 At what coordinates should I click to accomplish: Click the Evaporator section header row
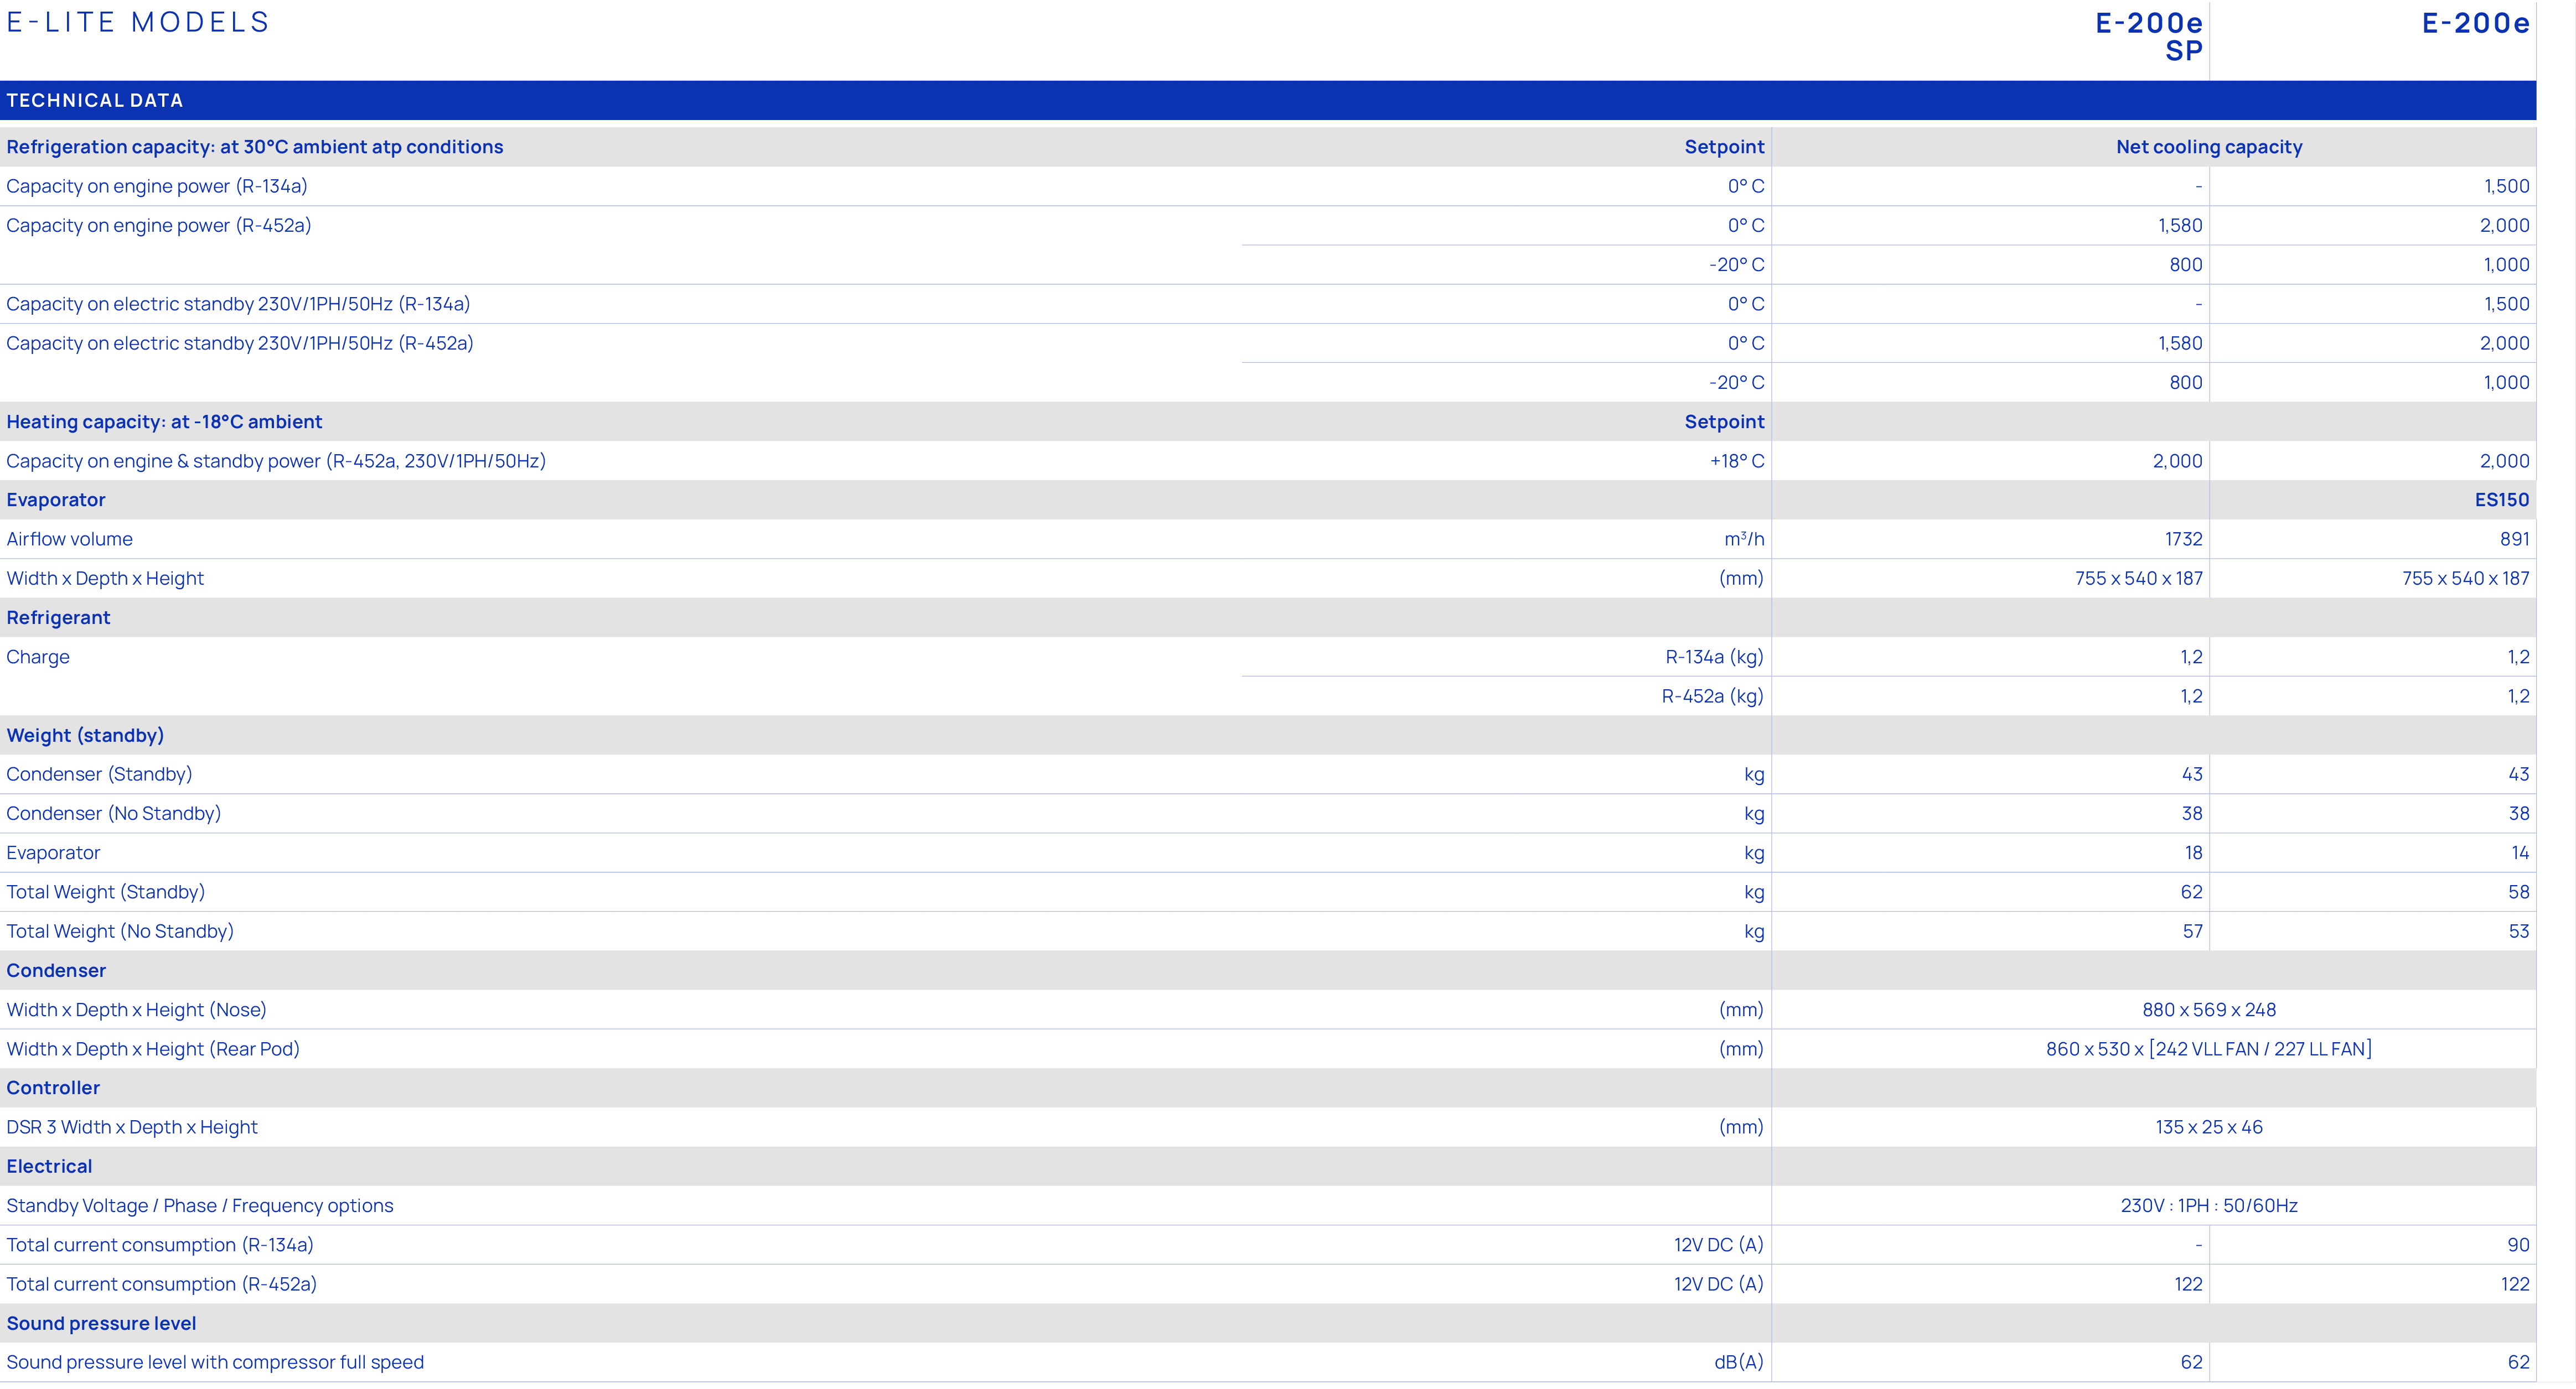pyautogui.click(x=56, y=500)
